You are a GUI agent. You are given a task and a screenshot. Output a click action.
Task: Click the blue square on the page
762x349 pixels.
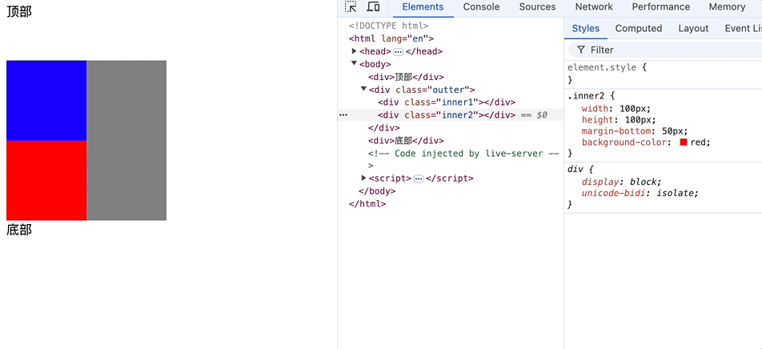46,101
